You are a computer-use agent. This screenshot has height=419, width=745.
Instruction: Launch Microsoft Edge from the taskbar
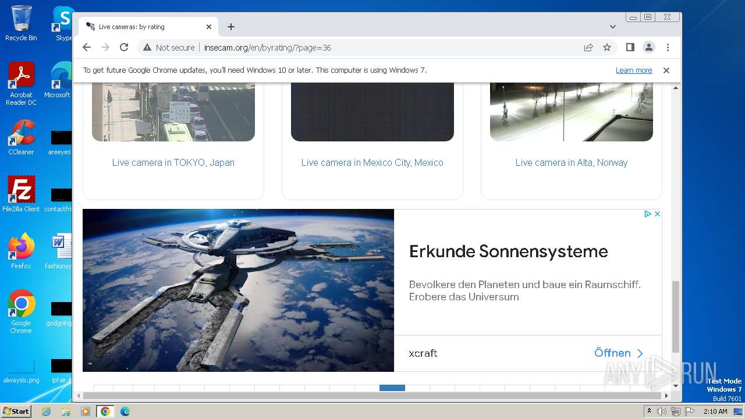click(x=125, y=411)
